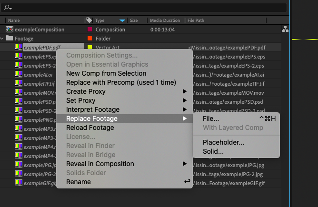Select Placeholder... in the submenu

click(223, 142)
